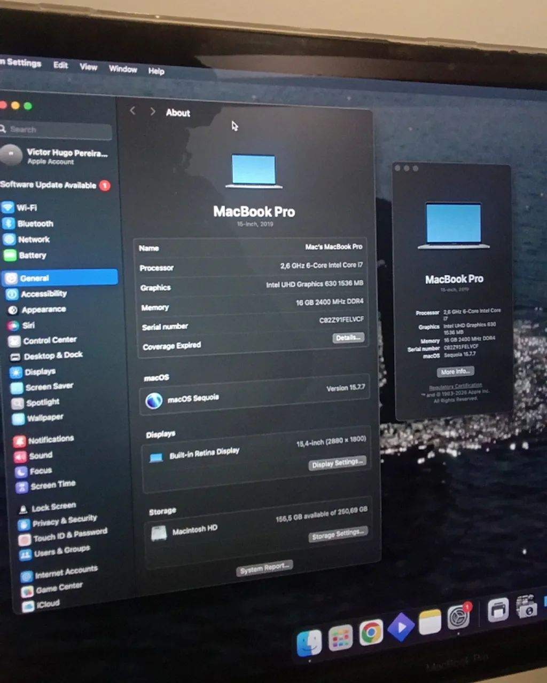Click the Intel UHD Graphics 630 value
The height and width of the screenshot is (683, 547).
pos(315,284)
